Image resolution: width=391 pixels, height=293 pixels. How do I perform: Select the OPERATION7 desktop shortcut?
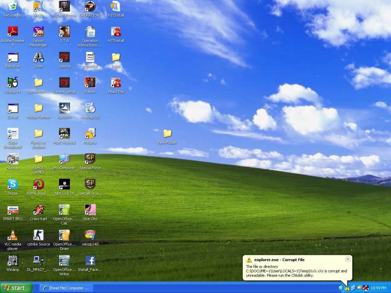pos(90,9)
